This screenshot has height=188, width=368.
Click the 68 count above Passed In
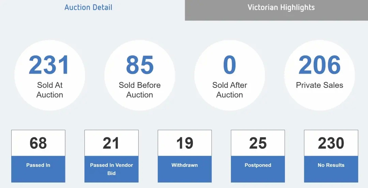(38, 143)
